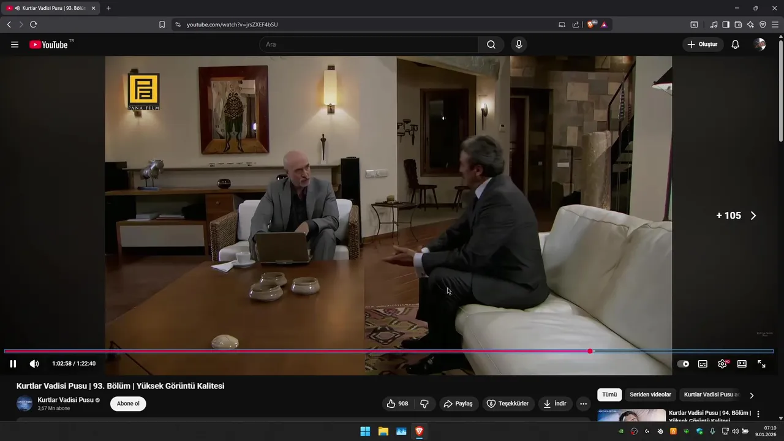Share this page from address bar
Screen dimensions: 784x441
[576, 24]
